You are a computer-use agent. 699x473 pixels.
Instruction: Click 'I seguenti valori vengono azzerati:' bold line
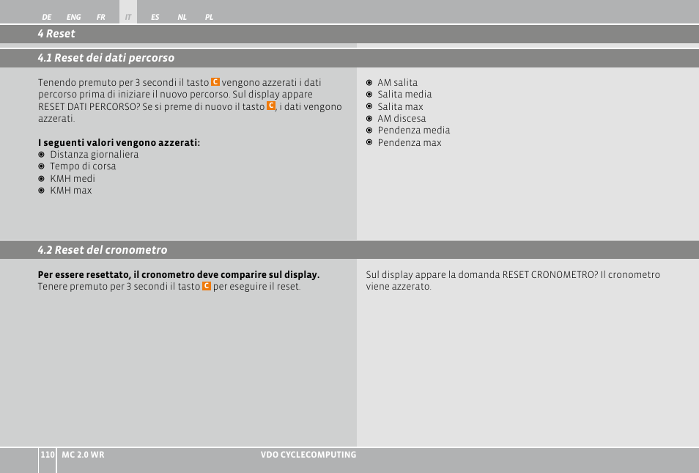click(x=119, y=143)
